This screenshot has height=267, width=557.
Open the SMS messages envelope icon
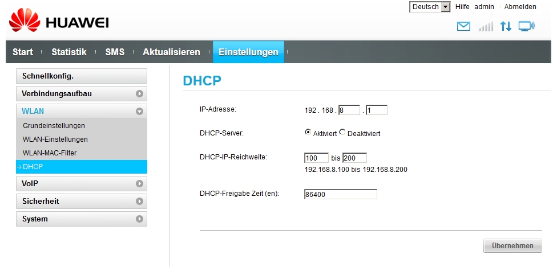464,26
